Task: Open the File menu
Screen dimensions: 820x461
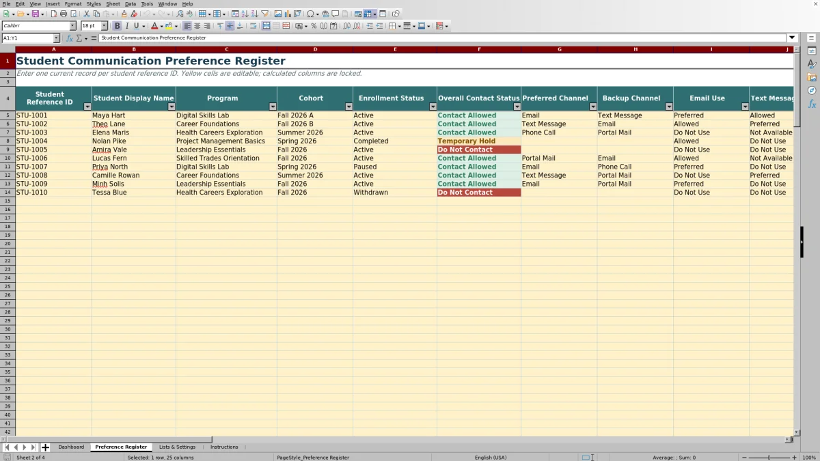Action: [6, 4]
